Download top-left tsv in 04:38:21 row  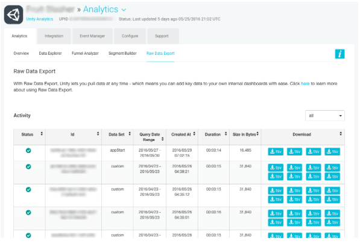[x=276, y=167]
